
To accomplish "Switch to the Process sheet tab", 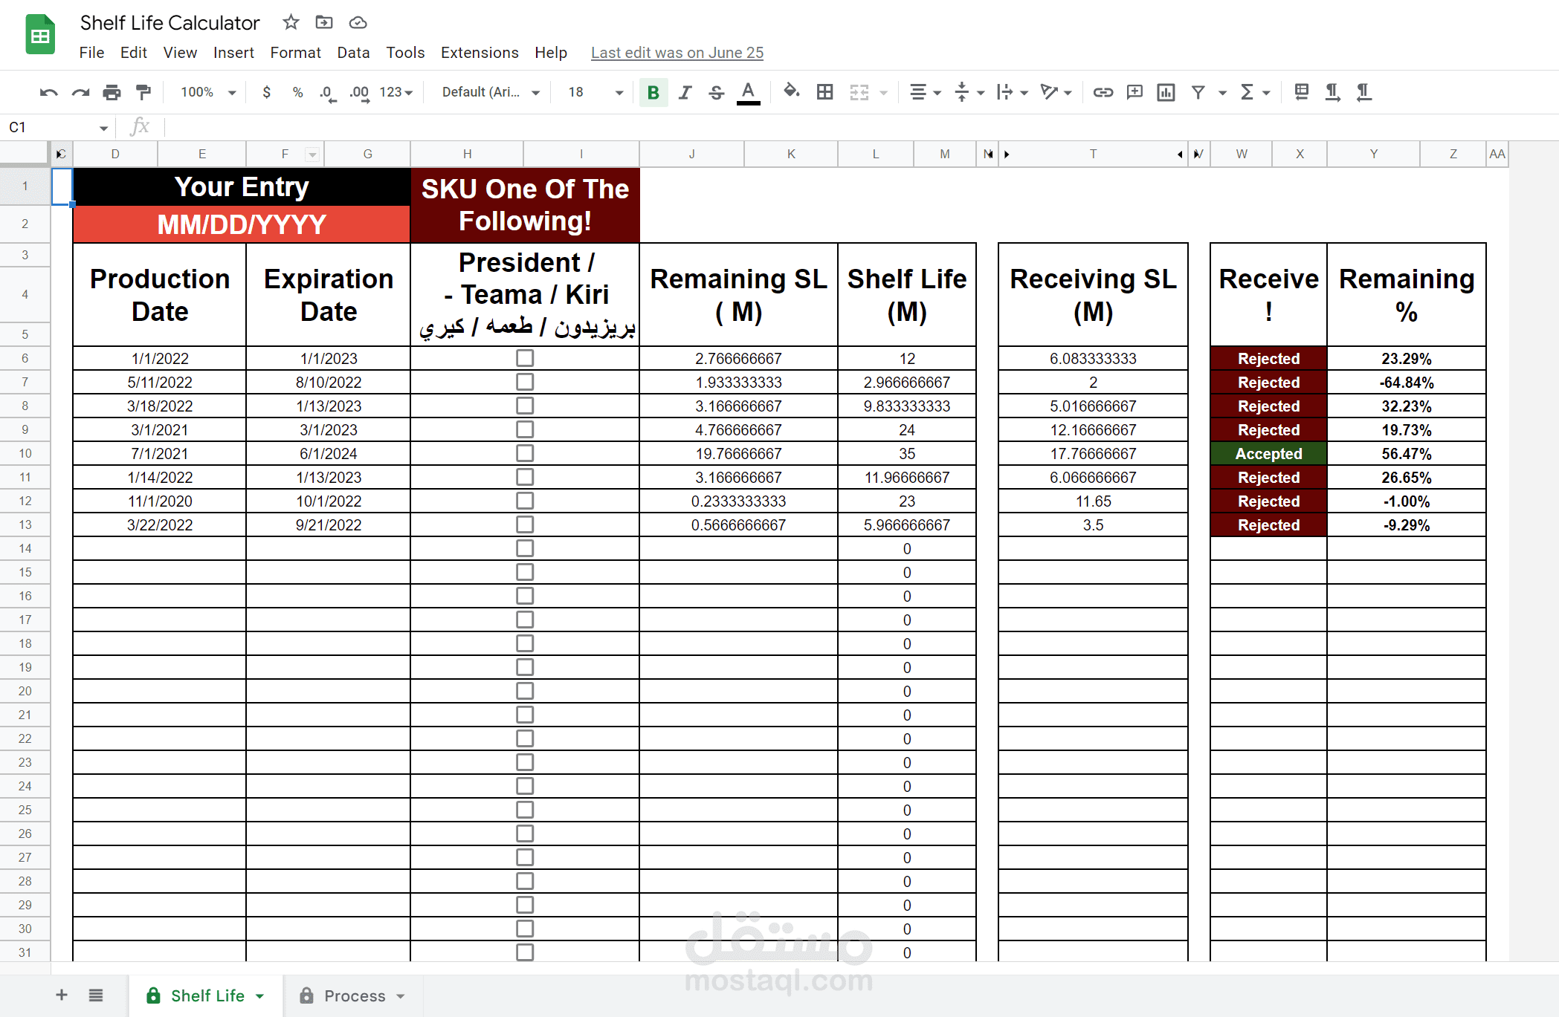I will pos(355,995).
